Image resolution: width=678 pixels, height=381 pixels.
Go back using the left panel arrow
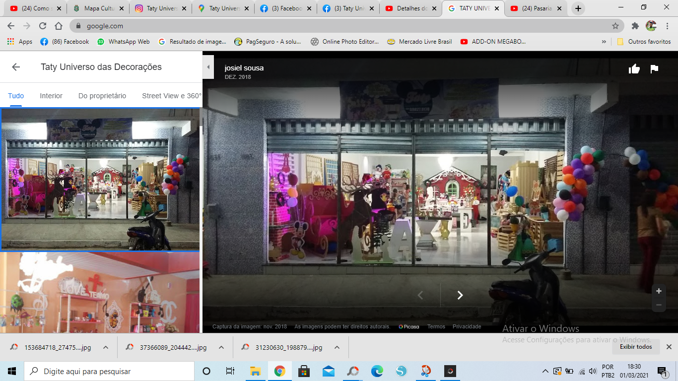[16, 67]
